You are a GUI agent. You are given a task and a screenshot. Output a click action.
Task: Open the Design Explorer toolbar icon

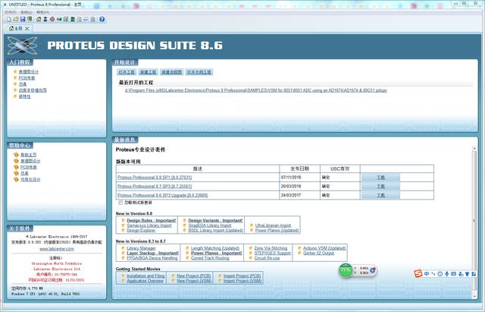[73, 19]
